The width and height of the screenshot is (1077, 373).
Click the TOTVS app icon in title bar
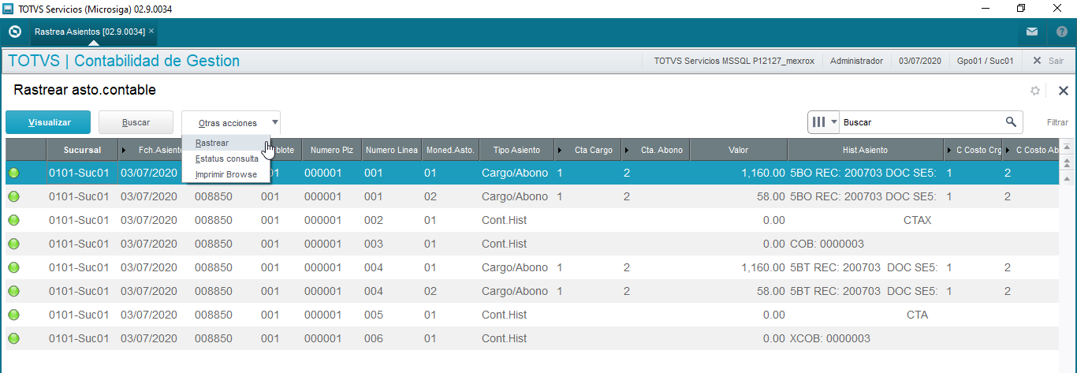(x=8, y=9)
